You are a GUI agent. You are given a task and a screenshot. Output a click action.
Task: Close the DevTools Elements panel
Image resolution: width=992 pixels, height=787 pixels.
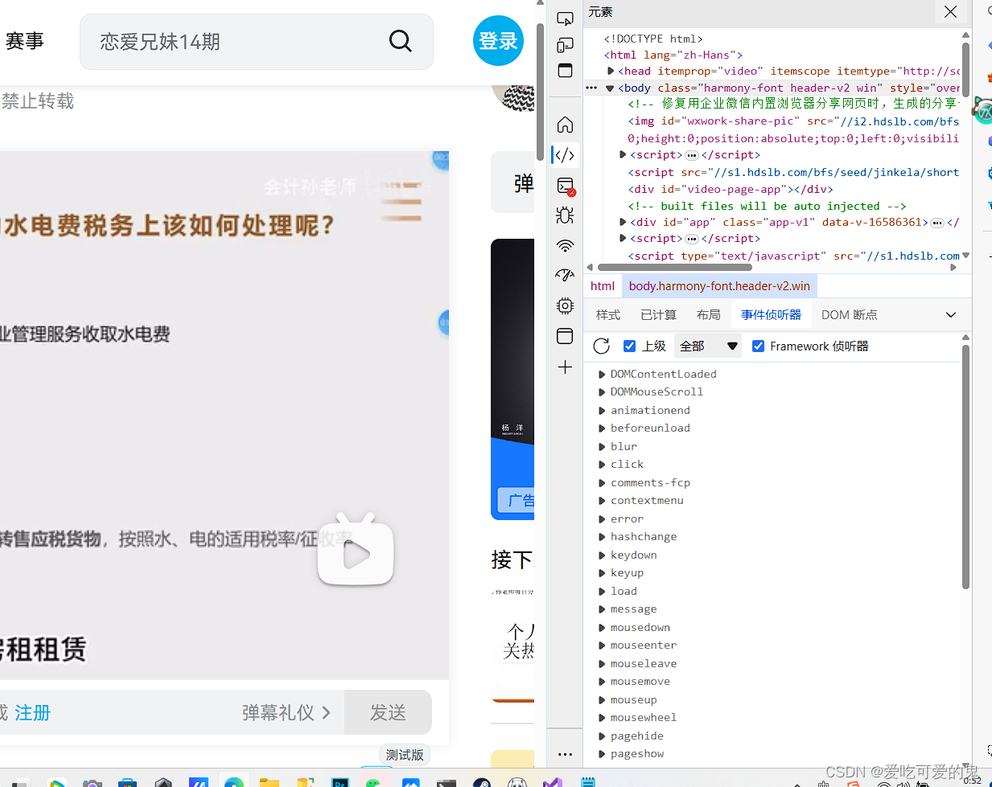(950, 11)
